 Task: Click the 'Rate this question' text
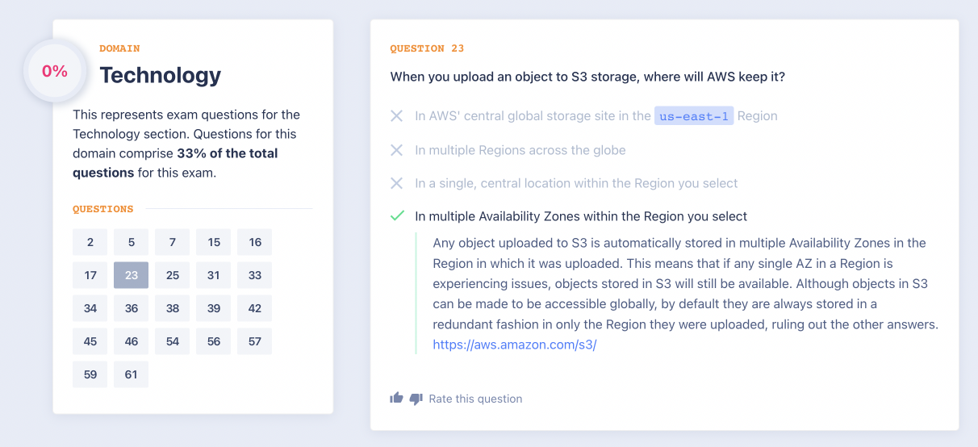[475, 399]
